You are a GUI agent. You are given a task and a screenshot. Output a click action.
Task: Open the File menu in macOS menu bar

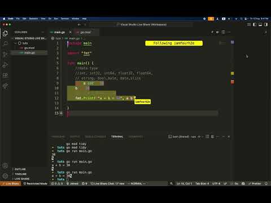[x=18, y=19]
